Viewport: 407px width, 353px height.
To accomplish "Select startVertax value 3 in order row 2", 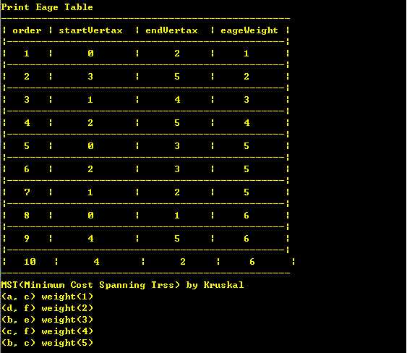I will coord(90,77).
